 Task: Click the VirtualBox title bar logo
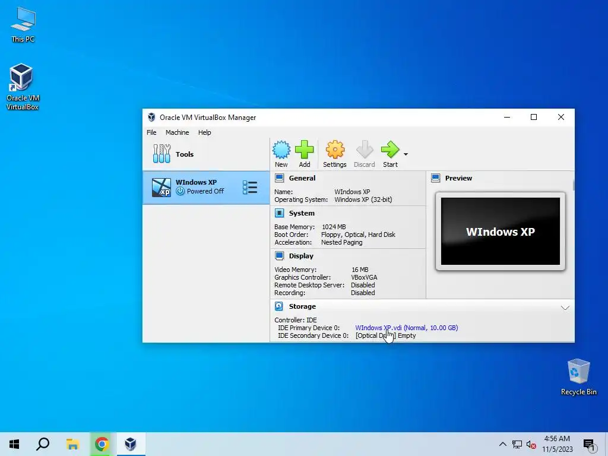(x=151, y=117)
